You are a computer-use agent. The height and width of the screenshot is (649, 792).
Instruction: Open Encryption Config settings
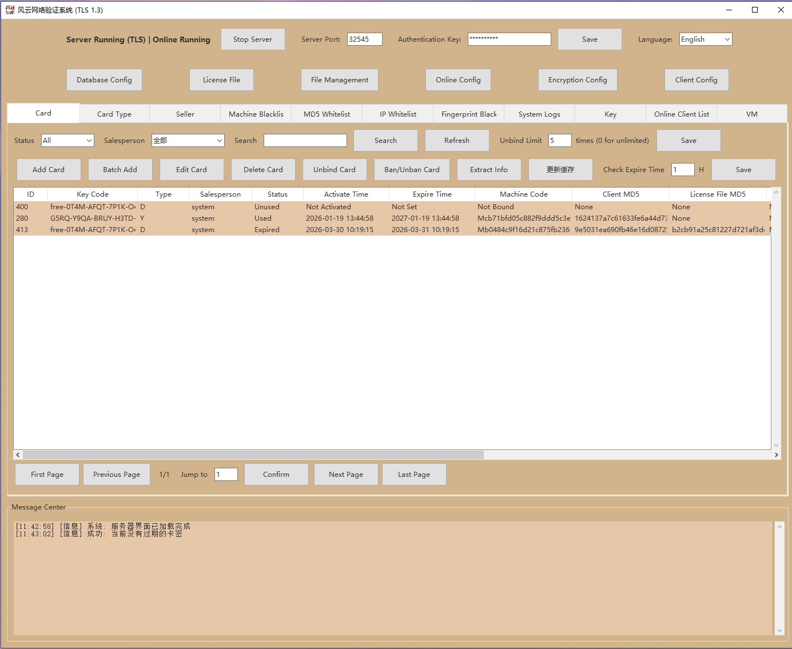pyautogui.click(x=577, y=80)
